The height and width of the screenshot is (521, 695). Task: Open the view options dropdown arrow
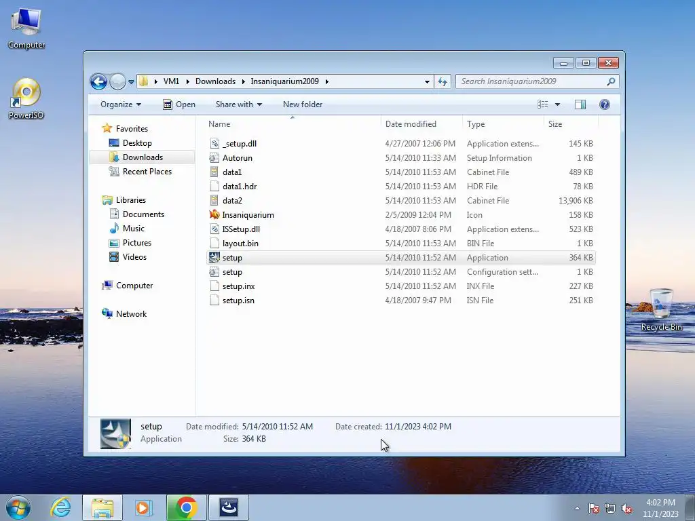[558, 104]
